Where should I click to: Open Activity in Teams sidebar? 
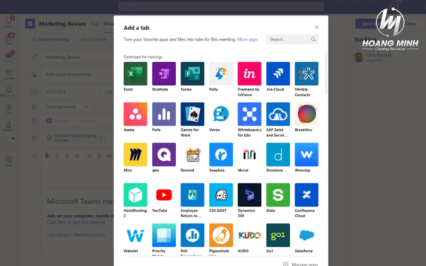click(9, 22)
